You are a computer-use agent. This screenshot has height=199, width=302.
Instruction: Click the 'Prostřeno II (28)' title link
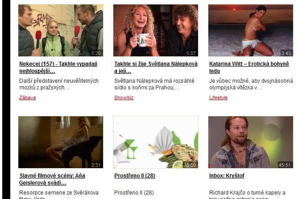click(134, 176)
